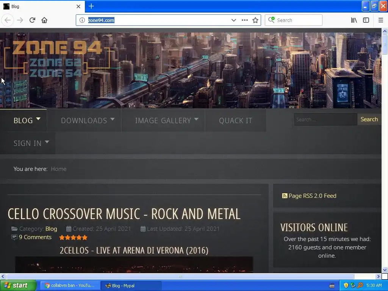Open the 2Cellos video thumbnail
Screen dimensions: 388x291
pos(134,265)
